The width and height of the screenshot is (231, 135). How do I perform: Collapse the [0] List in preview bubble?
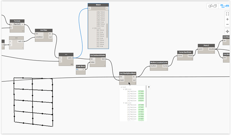click(x=124, y=89)
